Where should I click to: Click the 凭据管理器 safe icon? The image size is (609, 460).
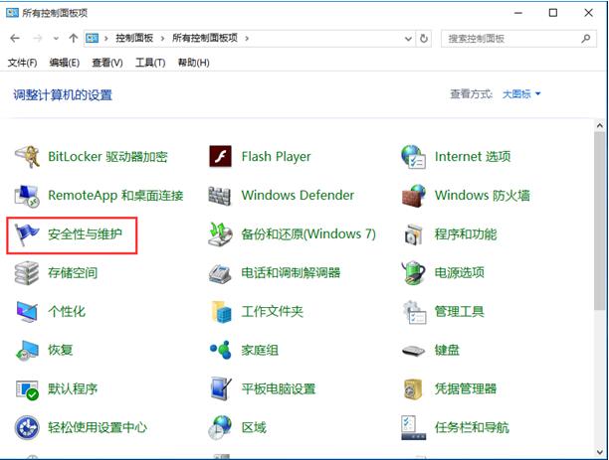click(413, 389)
